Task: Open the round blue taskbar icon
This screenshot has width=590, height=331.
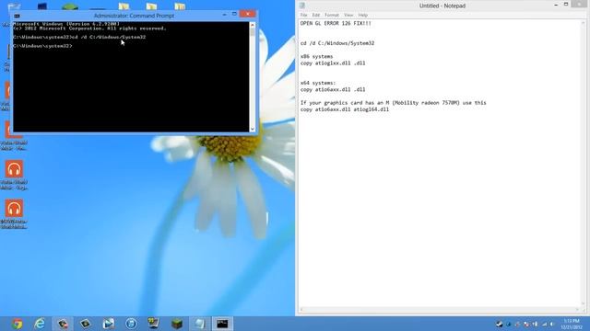Action: 131,324
